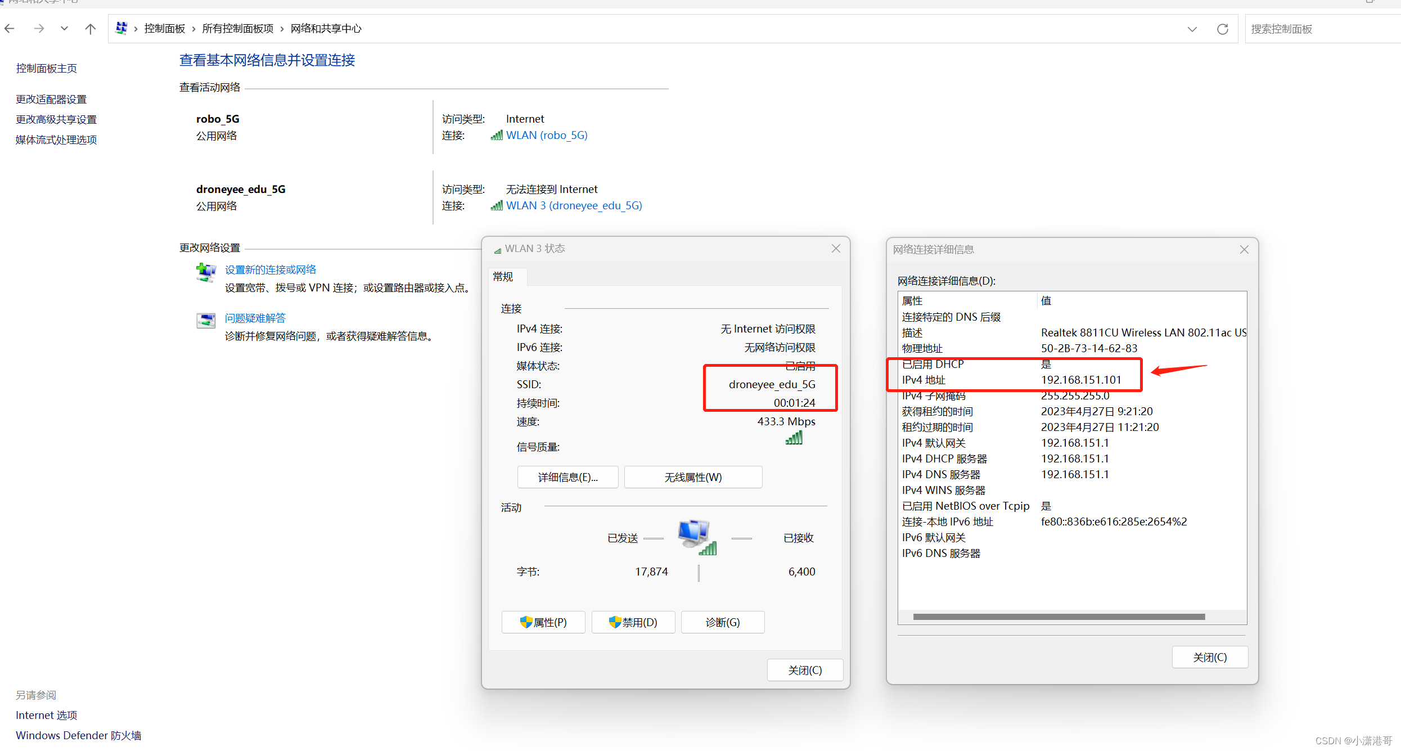
Task: Select IPv4 DHCP 服务器 row
Action: pos(1073,458)
